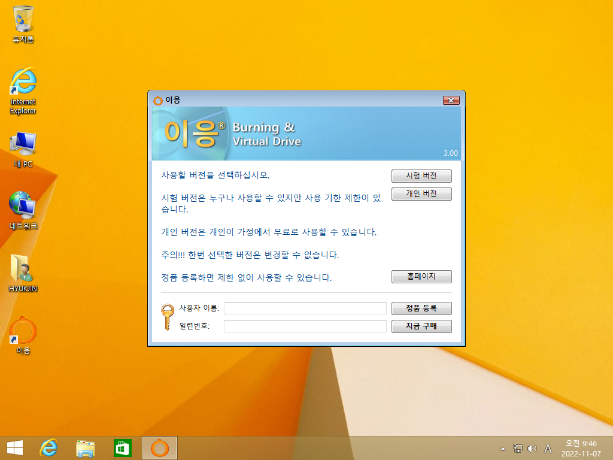Show hidden tray icons arrow
The width and height of the screenshot is (613, 460).
[x=503, y=449]
